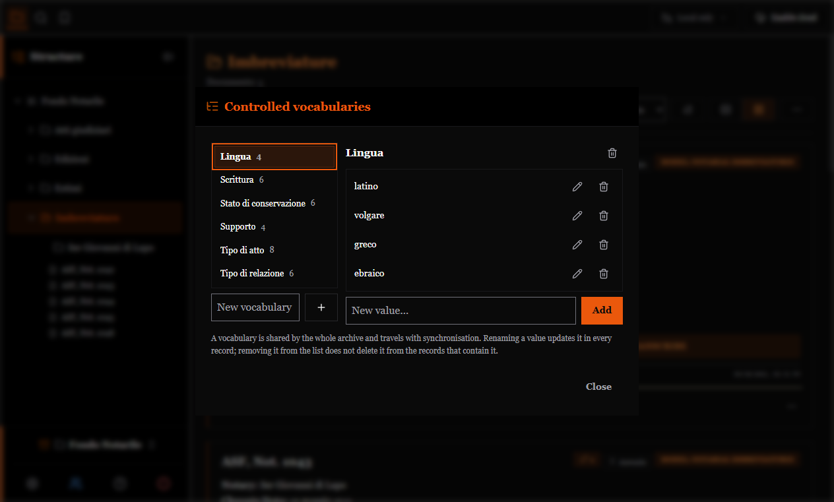This screenshot has height=502, width=834.
Task: Open the Supporto vocabulary
Action: (274, 227)
